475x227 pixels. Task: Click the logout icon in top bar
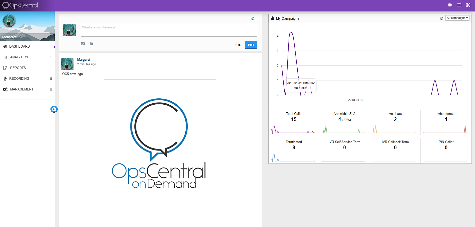(450, 5)
